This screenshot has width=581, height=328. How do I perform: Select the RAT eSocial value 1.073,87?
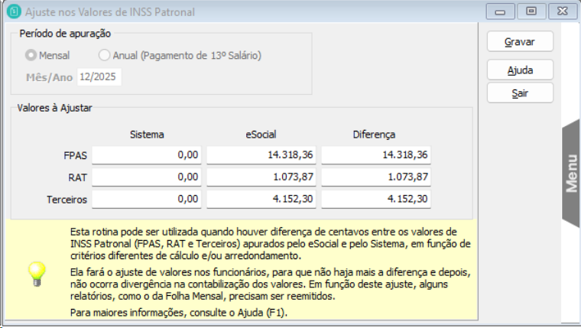[x=261, y=177]
